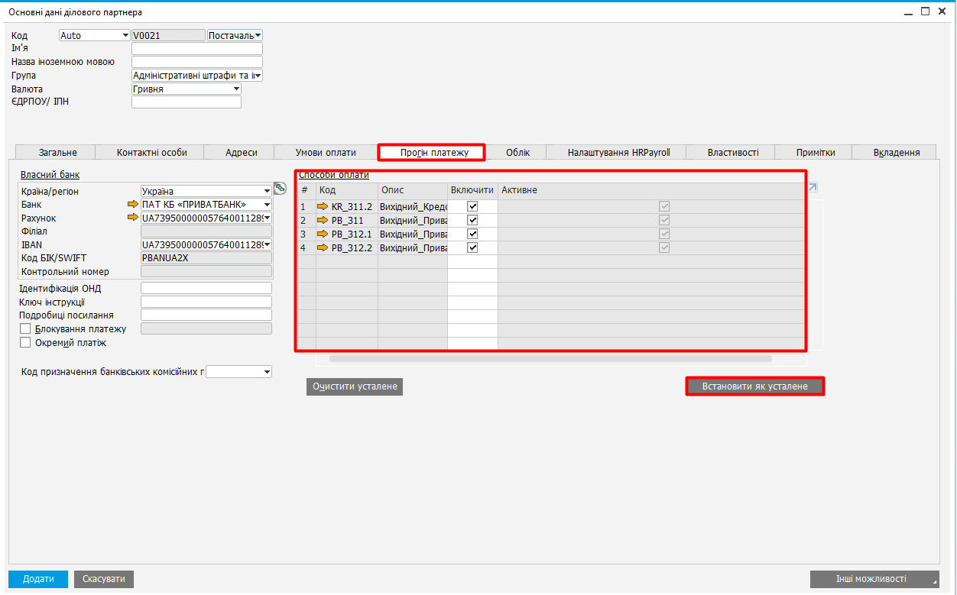Screen dimensions: 957x595
Task: Open the KR_311.2 payment method link arrow
Action: coord(323,206)
